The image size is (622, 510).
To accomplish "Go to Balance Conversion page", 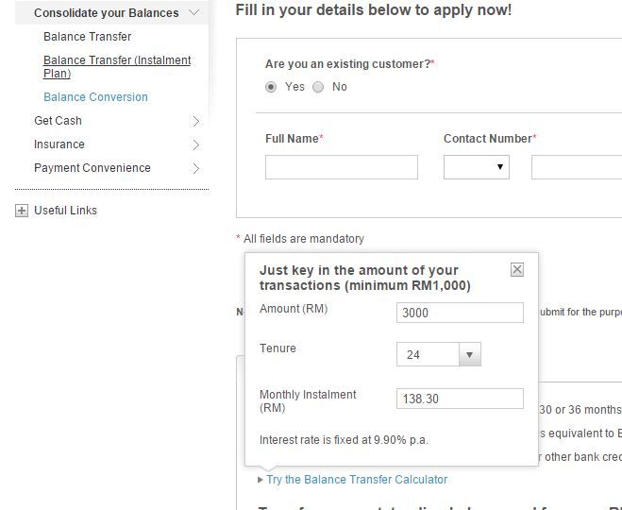I will 95,97.
